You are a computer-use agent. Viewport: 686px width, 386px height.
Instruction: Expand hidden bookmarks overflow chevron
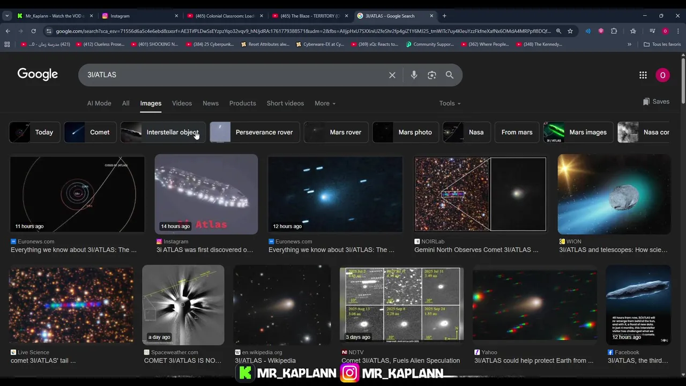tap(629, 44)
